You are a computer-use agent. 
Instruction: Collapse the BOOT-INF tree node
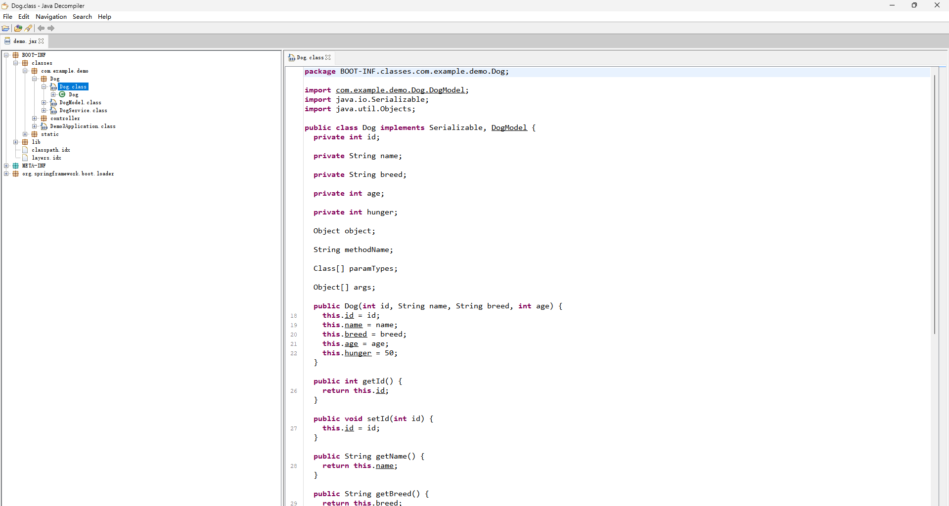tap(6, 55)
